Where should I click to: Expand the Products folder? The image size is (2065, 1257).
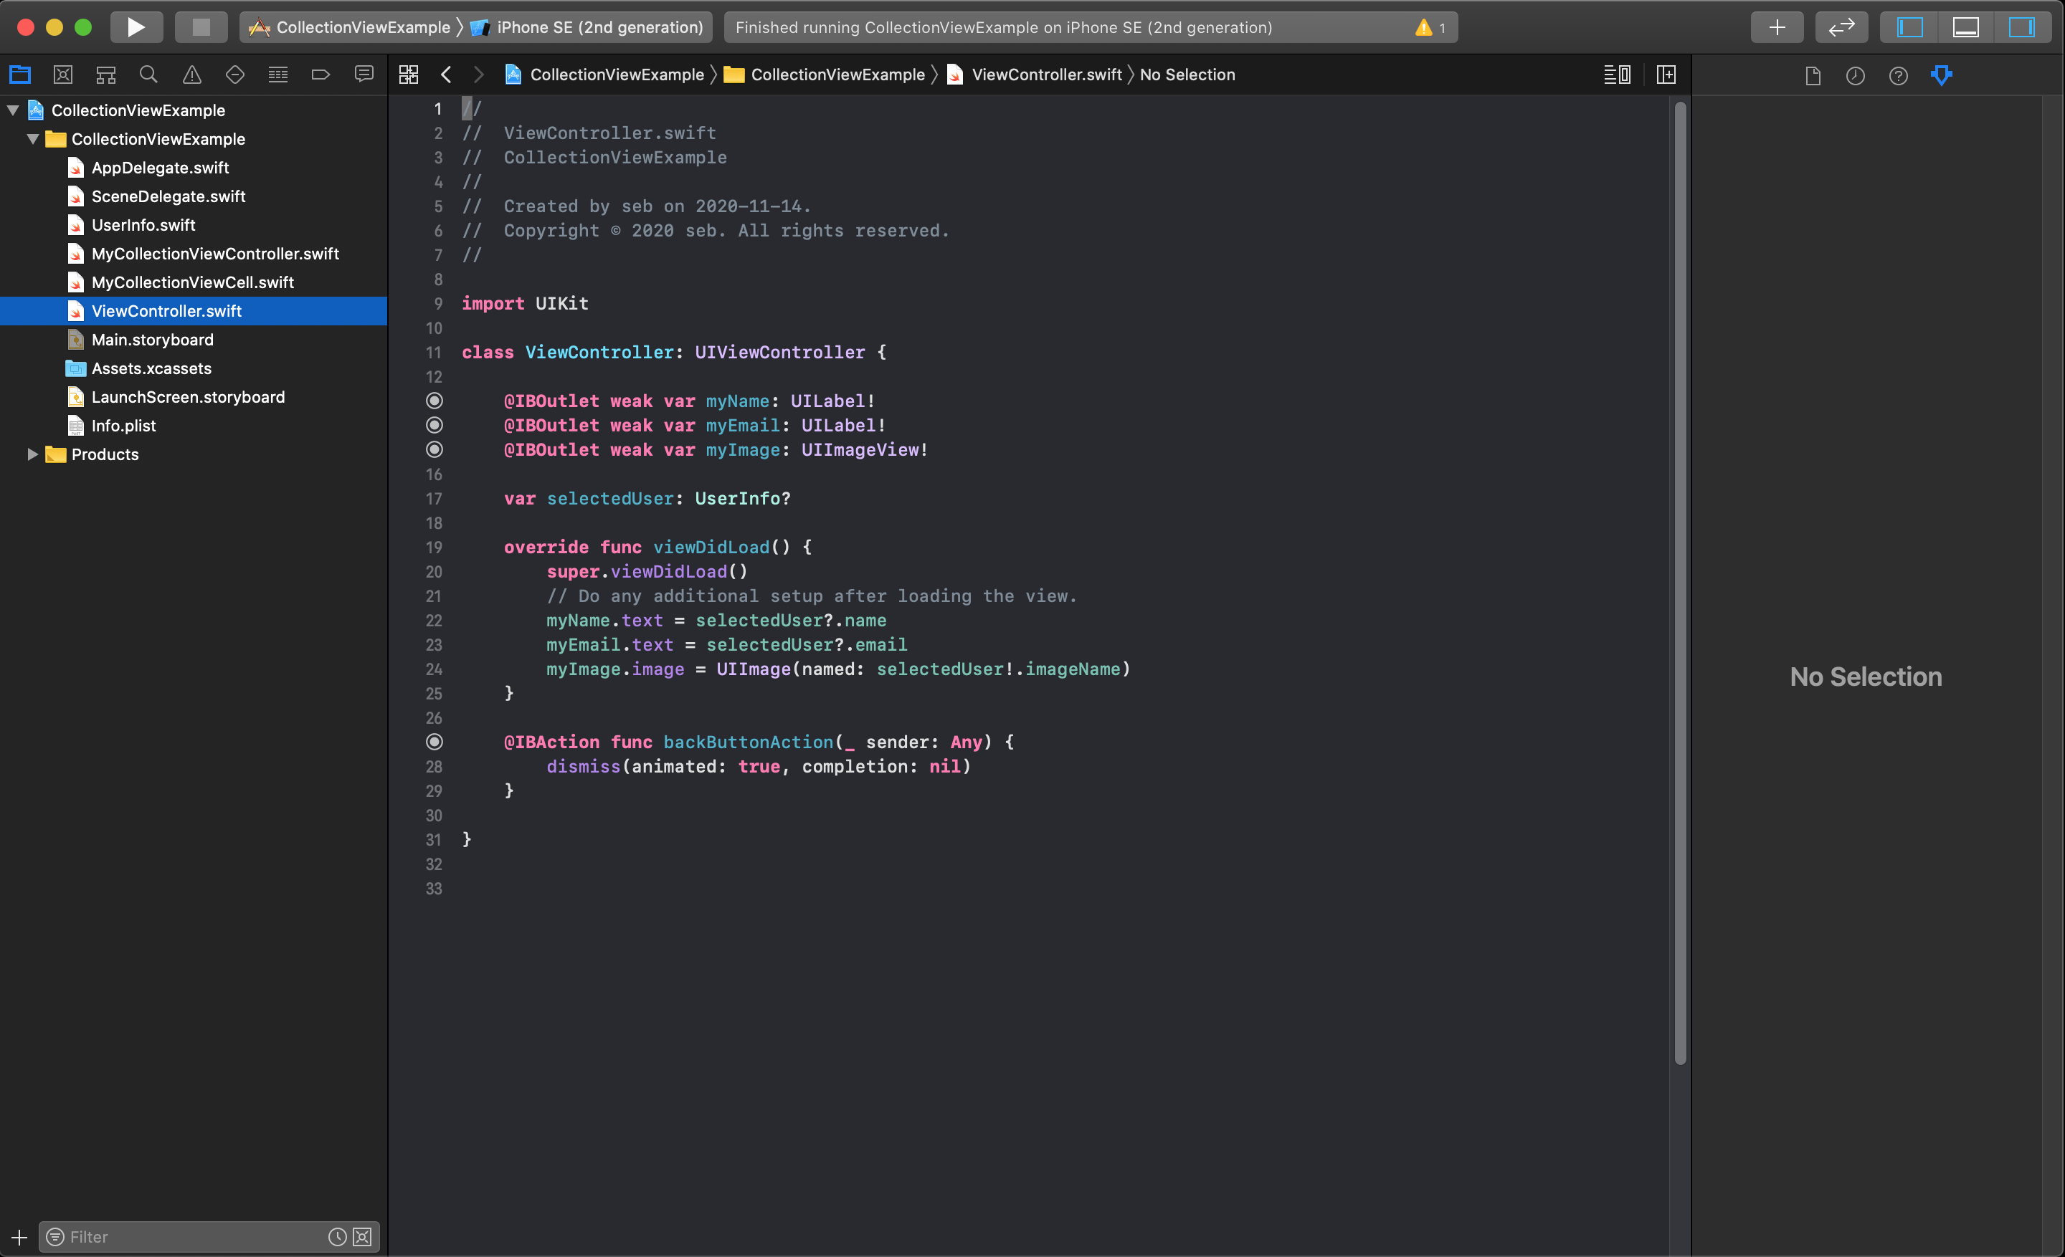(33, 454)
